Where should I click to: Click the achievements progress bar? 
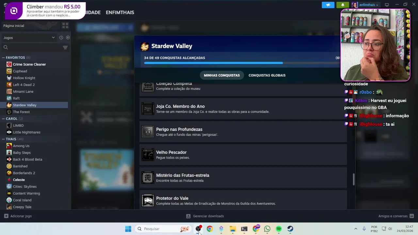242,63
